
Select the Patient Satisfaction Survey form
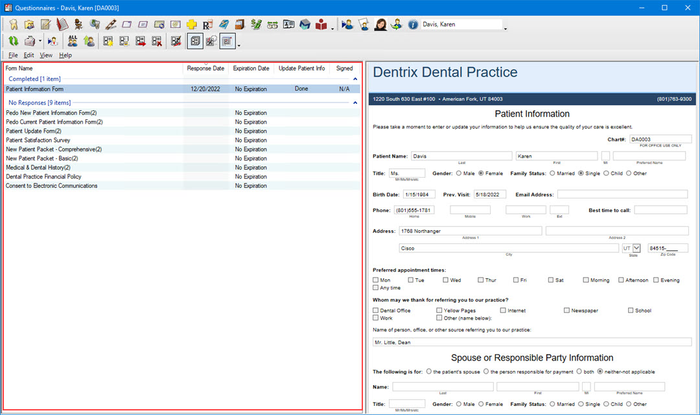coord(38,140)
